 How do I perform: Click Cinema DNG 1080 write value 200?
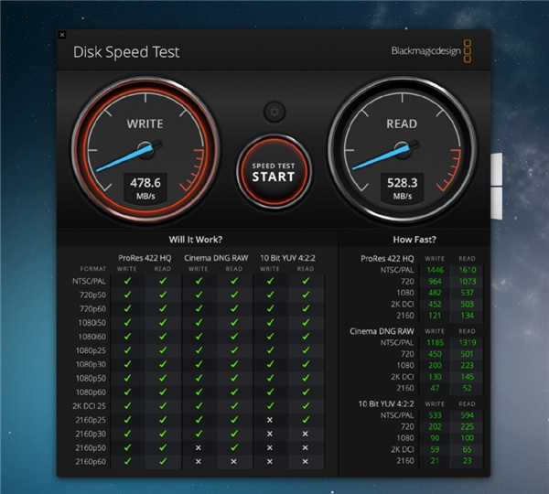[x=435, y=365]
